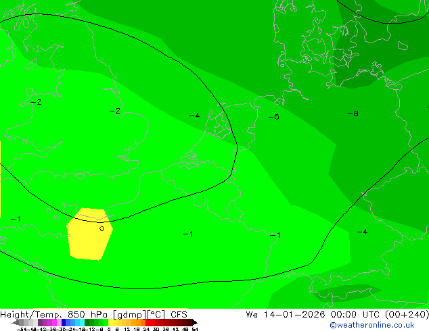Image resolution: width=429 pixels, height=331 pixels.
Task: Click the '24' value on the legend scale
Action: [146, 329]
